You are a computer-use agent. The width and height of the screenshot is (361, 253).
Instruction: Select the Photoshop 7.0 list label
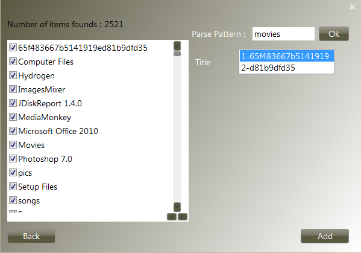tap(45, 159)
